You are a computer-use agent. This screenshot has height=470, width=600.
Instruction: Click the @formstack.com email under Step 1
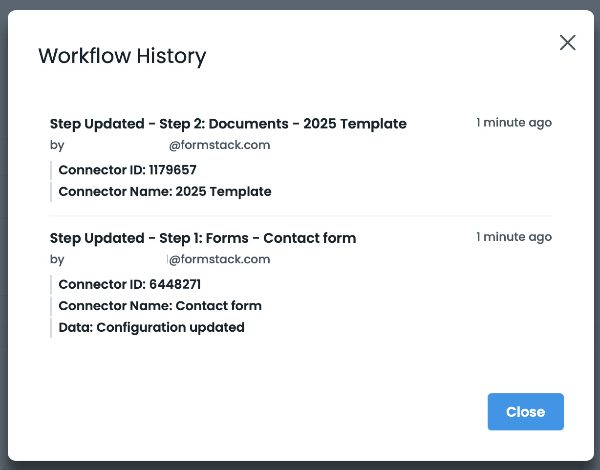(219, 259)
